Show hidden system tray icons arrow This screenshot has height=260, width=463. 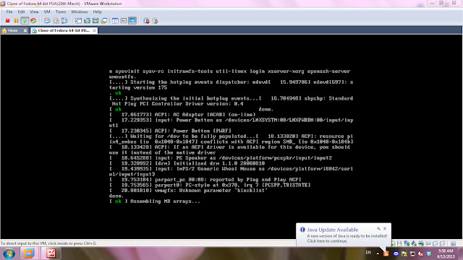(378, 253)
